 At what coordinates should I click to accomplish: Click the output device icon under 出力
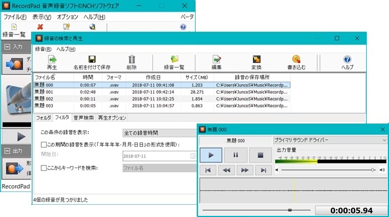[x=14, y=169]
